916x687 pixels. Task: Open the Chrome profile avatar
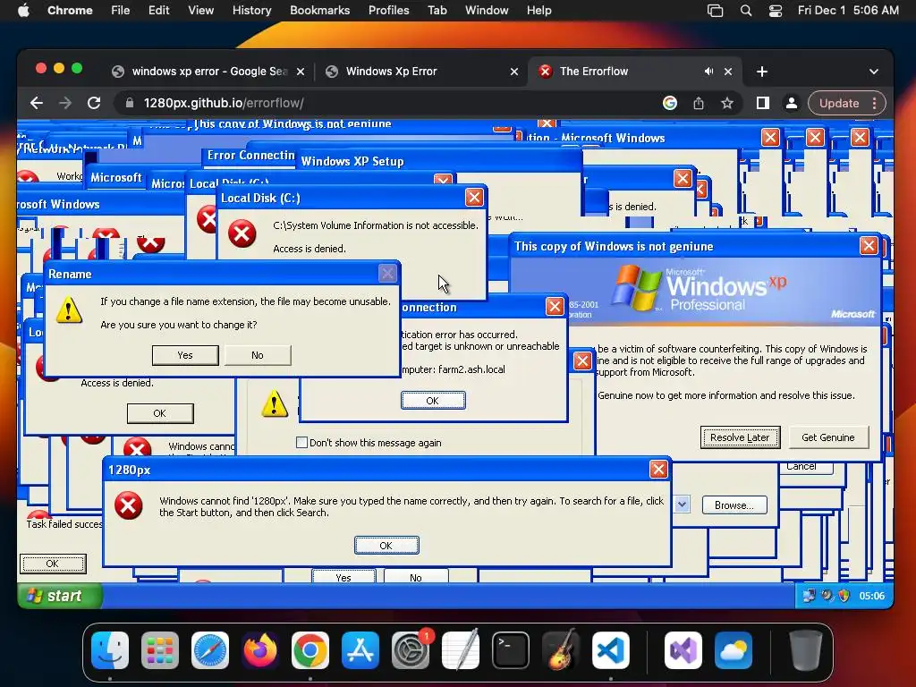(791, 104)
